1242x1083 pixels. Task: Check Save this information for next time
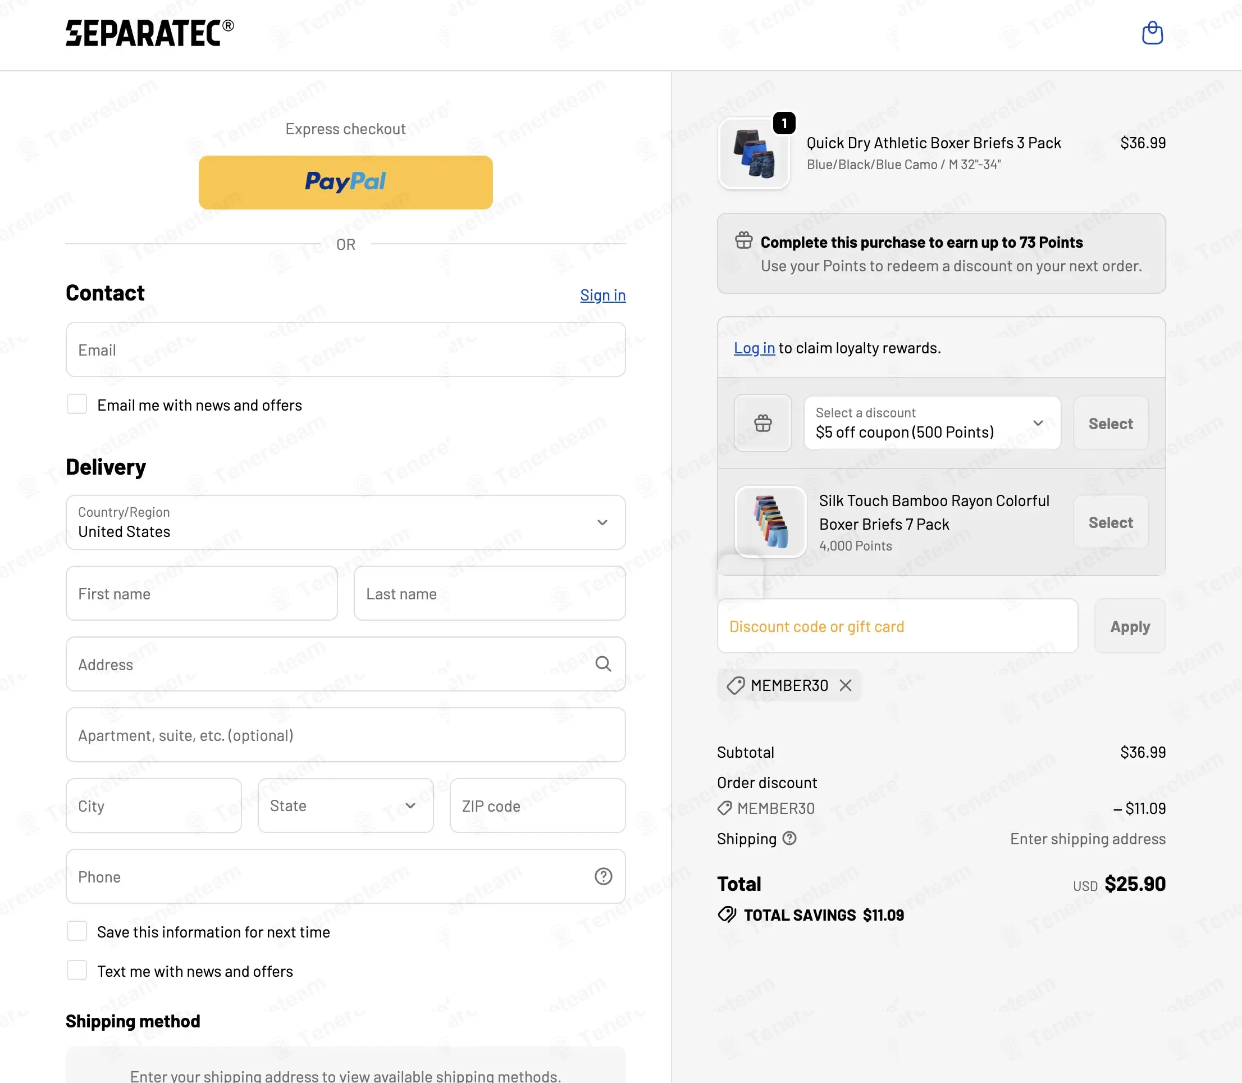(x=77, y=931)
